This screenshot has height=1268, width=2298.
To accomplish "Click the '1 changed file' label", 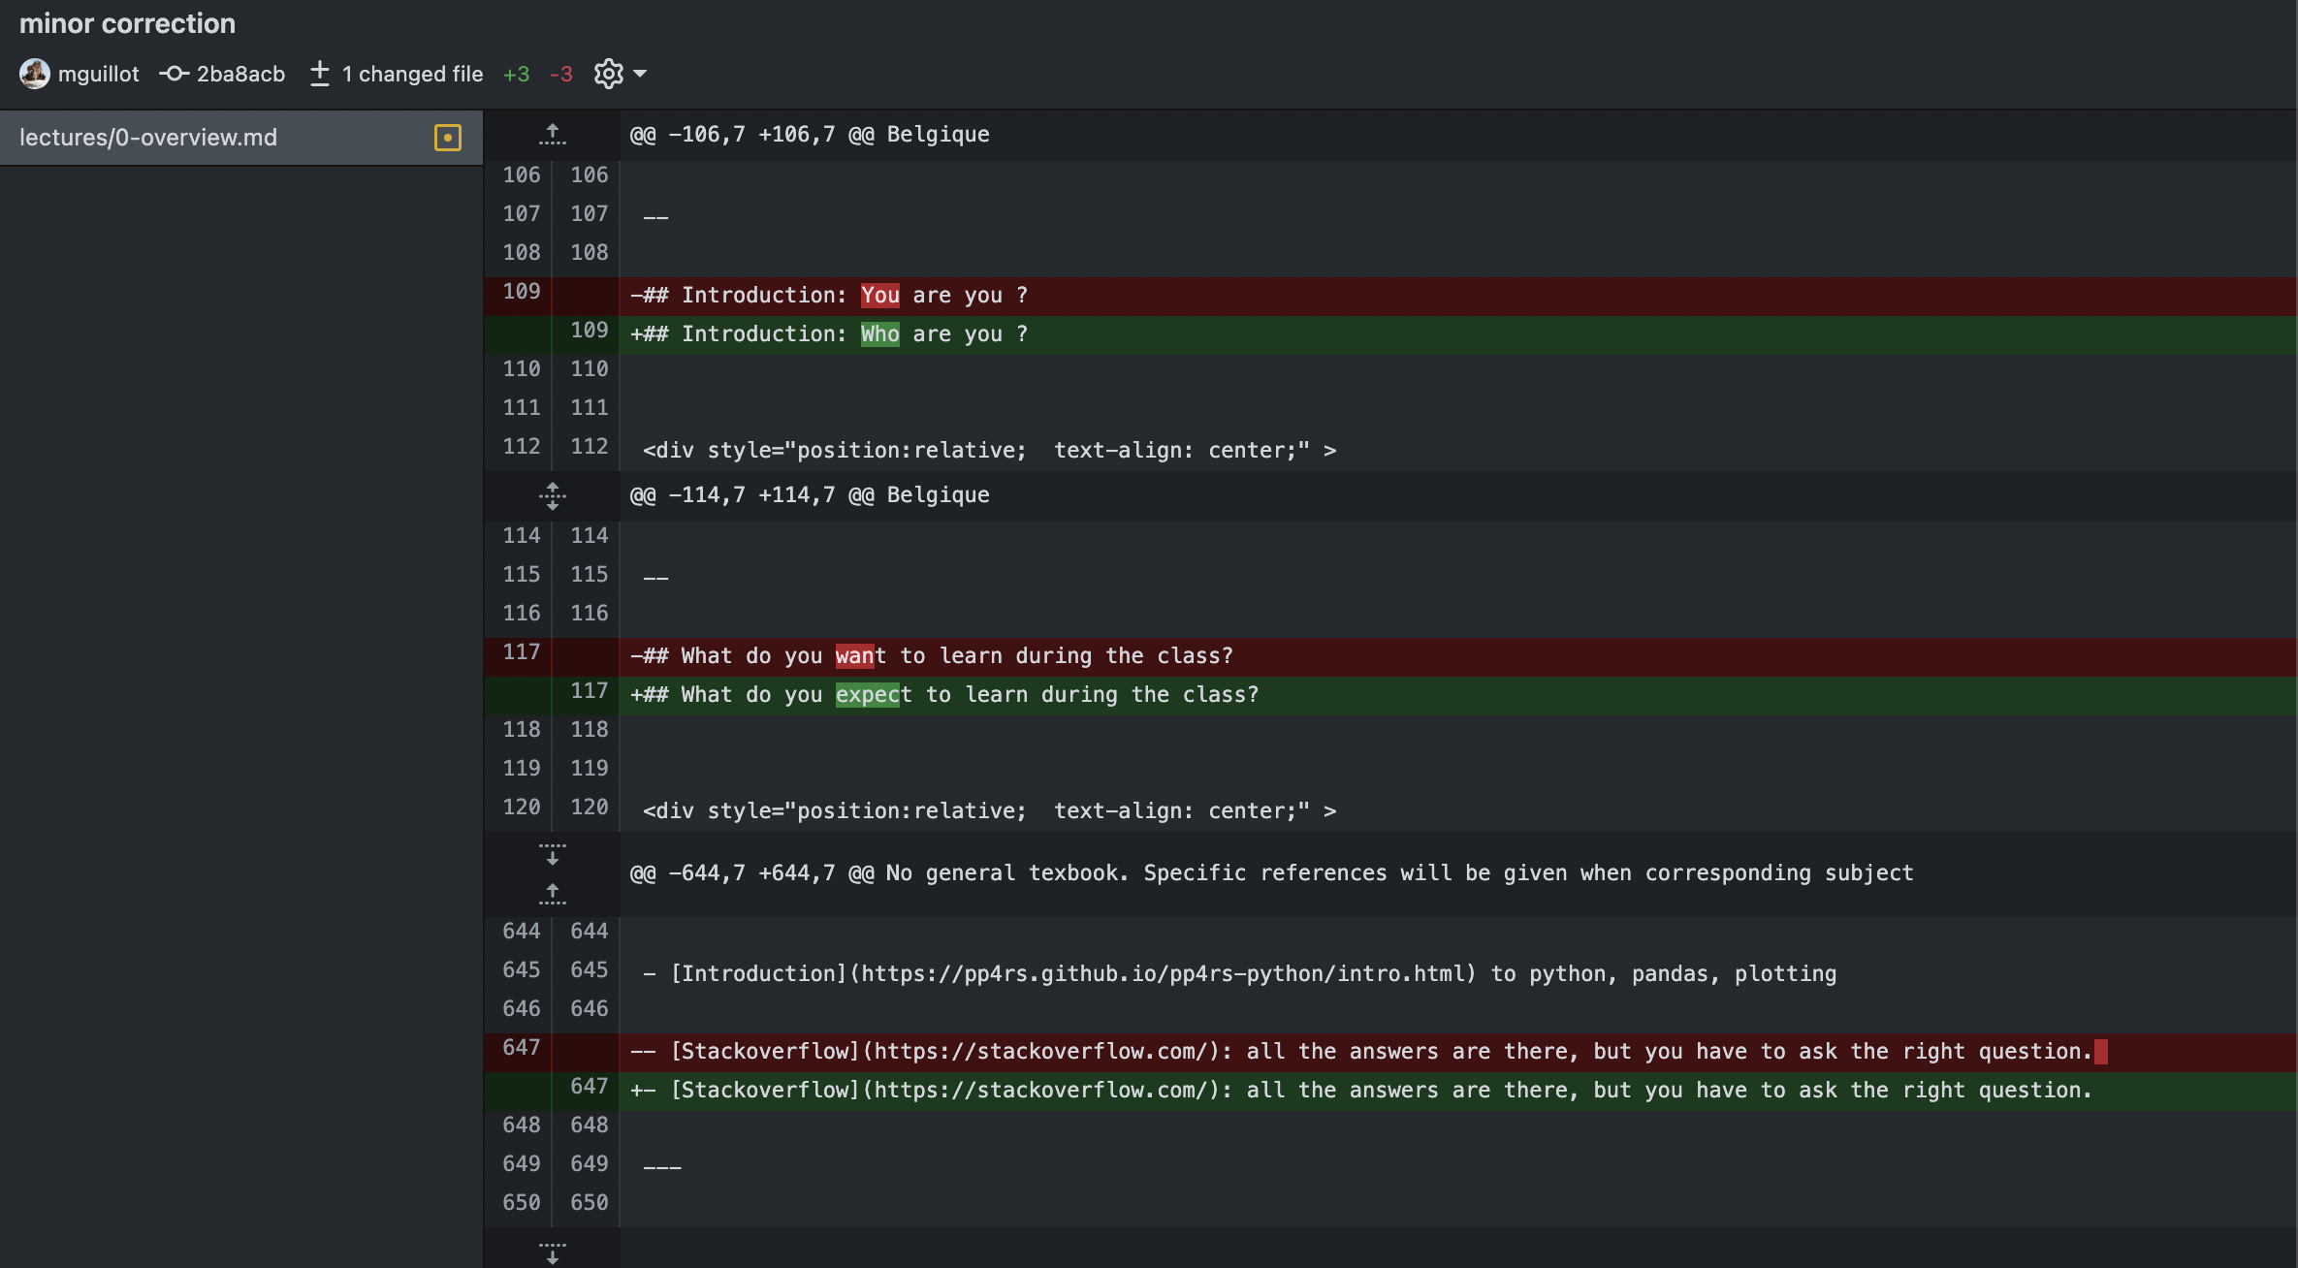I will coord(412,74).
